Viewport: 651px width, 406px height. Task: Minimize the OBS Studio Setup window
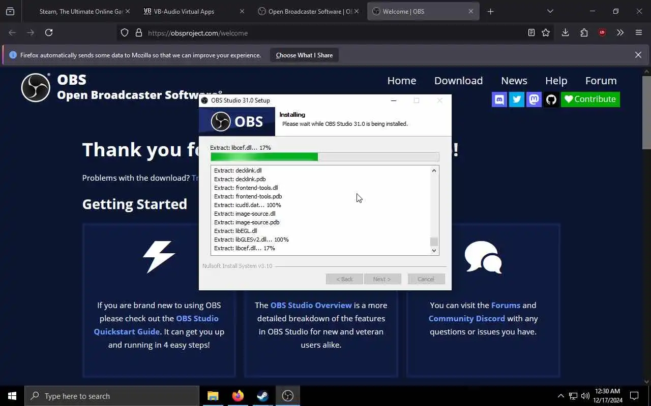(393, 100)
